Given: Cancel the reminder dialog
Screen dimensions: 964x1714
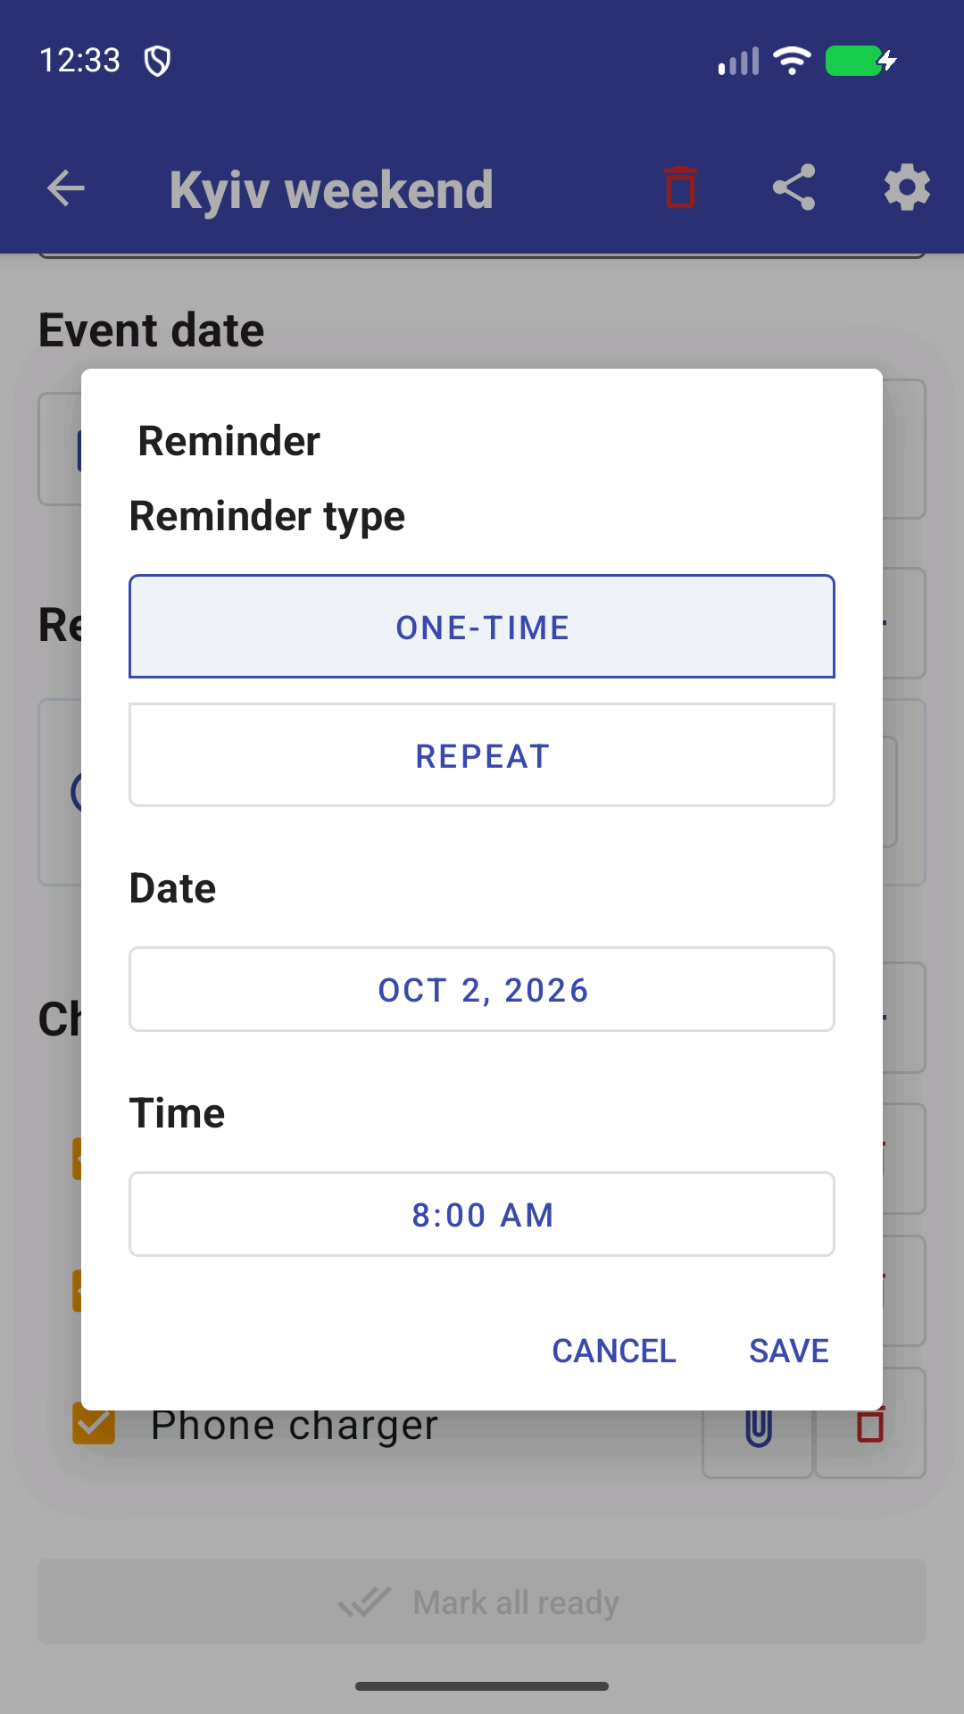Looking at the screenshot, I should click(614, 1351).
